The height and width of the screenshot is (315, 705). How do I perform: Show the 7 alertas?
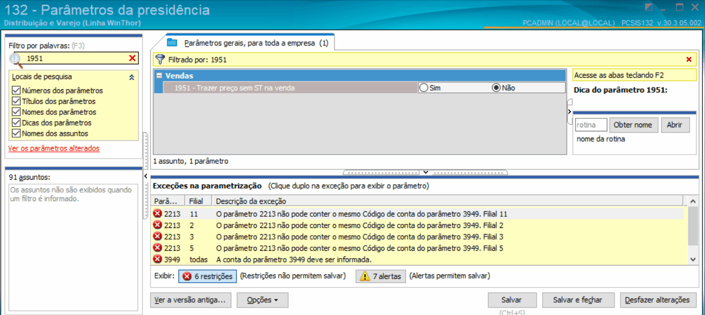[381, 277]
